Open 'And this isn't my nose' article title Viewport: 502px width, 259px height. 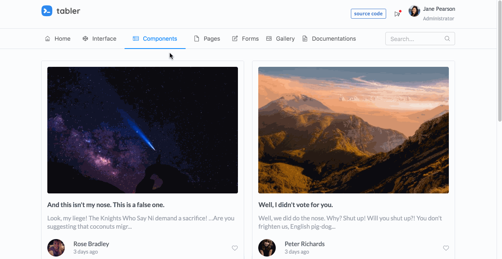tap(106, 205)
